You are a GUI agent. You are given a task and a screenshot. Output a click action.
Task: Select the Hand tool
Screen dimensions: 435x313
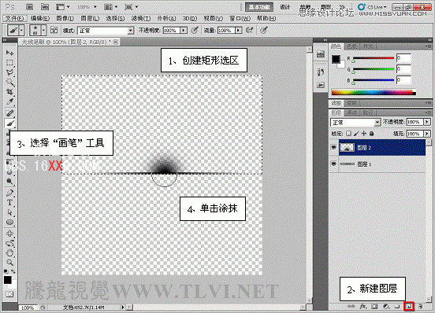(x=9, y=252)
